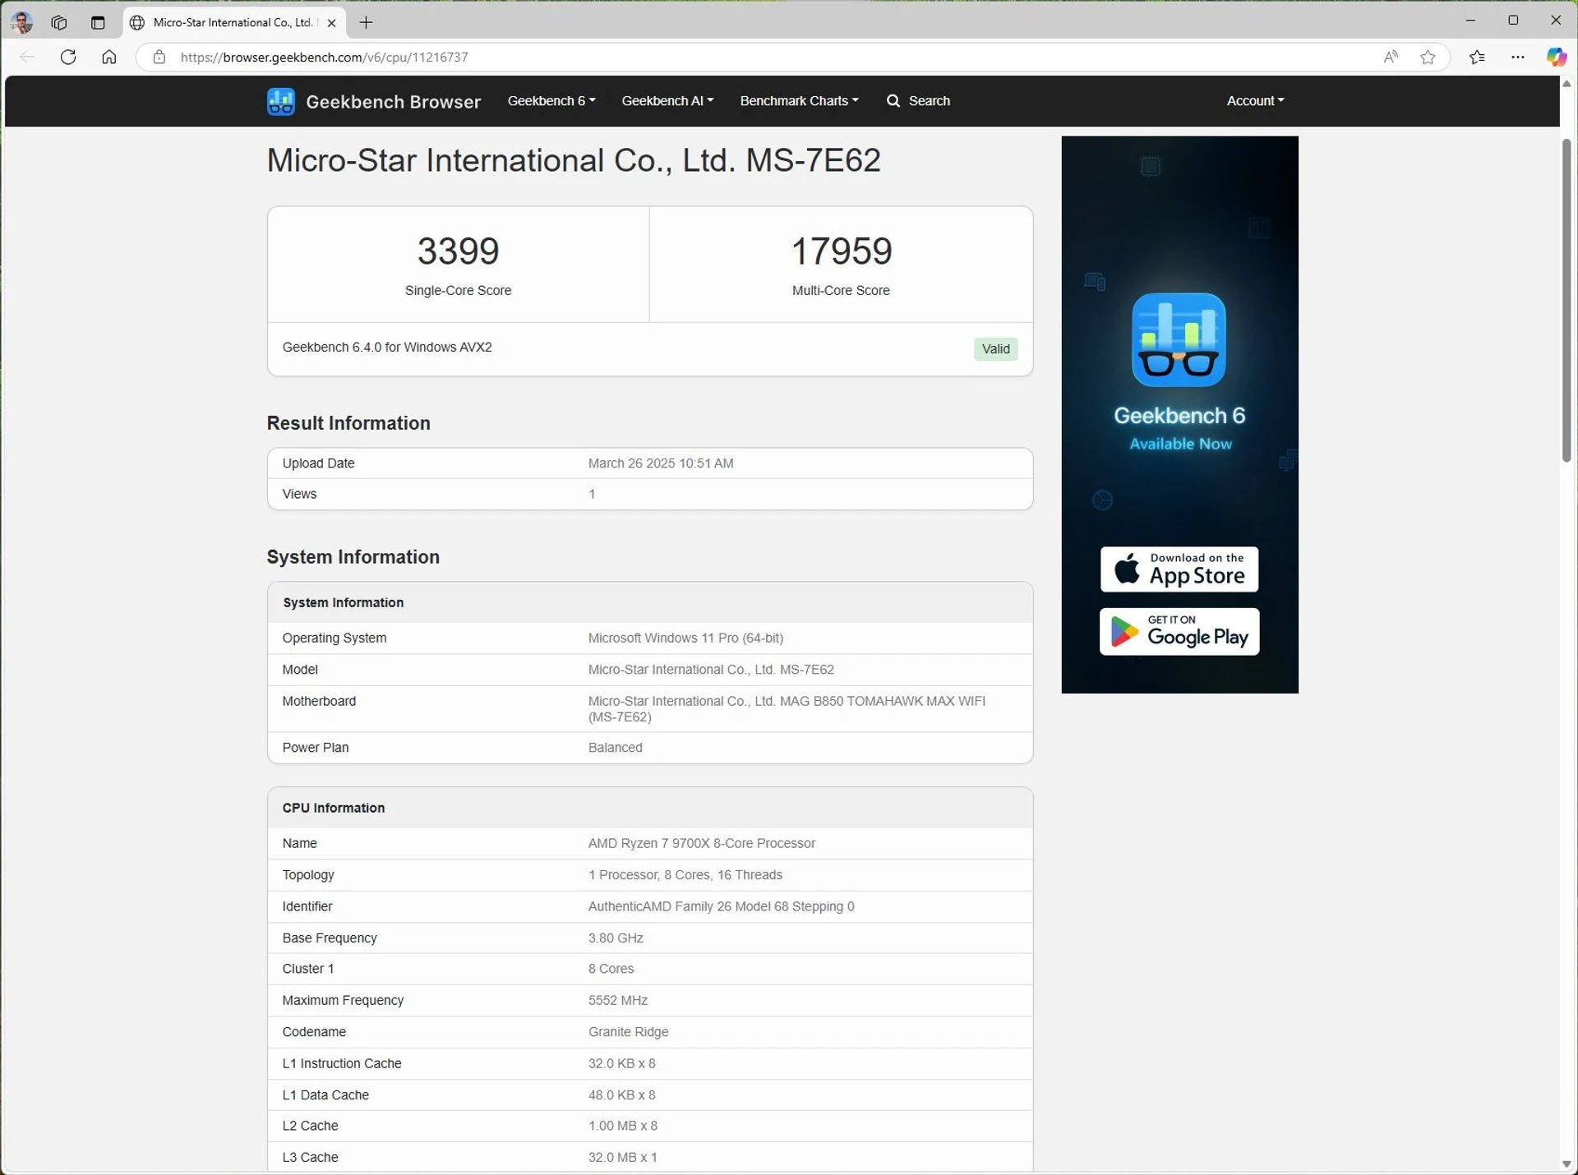
Task: Add this page to favorites star
Action: tap(1428, 57)
